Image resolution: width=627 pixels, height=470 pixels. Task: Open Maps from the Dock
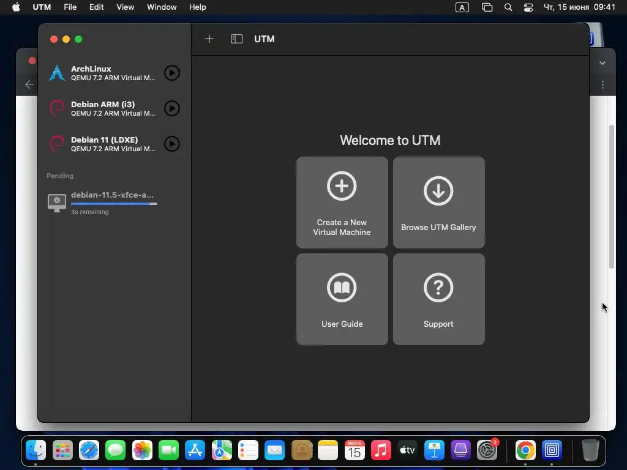pos(222,450)
